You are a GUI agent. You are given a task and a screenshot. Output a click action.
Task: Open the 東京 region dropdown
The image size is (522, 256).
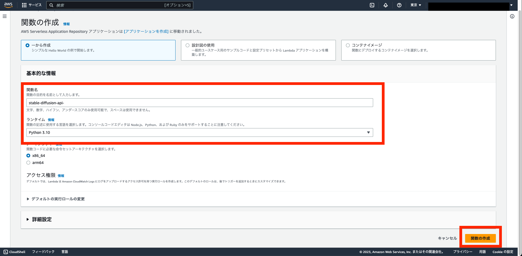[x=416, y=5]
